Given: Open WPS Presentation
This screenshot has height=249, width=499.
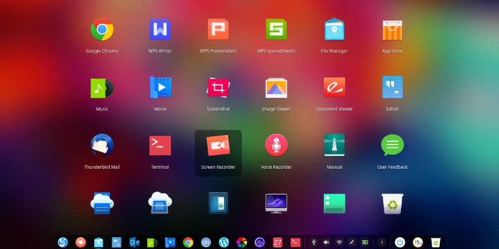Looking at the screenshot, I should coord(218,29).
